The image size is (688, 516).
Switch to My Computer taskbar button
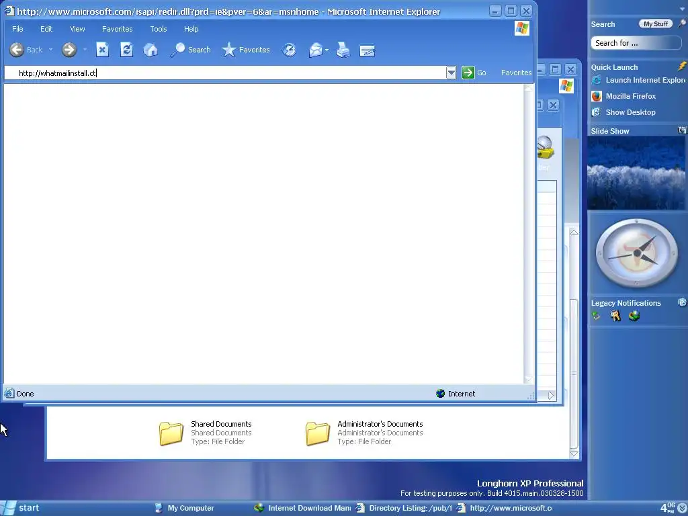coord(184,508)
